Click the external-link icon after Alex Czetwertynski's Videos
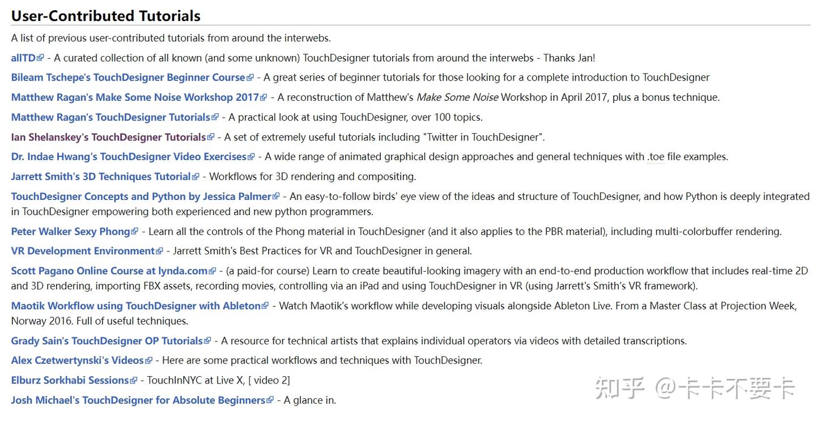Image resolution: width=816 pixels, height=422 pixels. [x=148, y=361]
